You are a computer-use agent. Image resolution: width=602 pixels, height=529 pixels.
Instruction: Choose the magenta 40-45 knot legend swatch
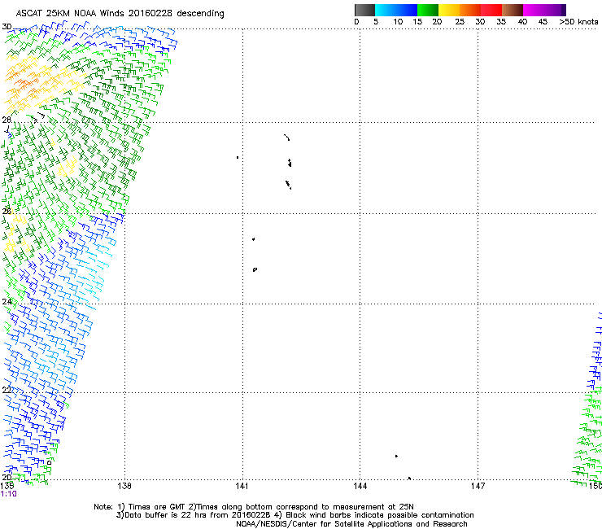pos(534,10)
